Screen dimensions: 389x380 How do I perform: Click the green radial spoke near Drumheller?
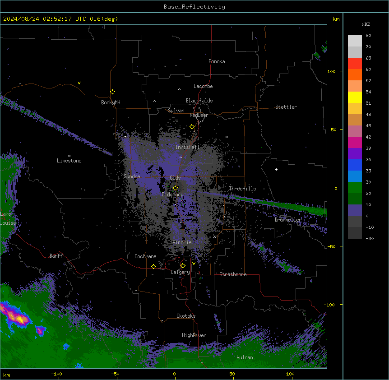tap(280, 204)
